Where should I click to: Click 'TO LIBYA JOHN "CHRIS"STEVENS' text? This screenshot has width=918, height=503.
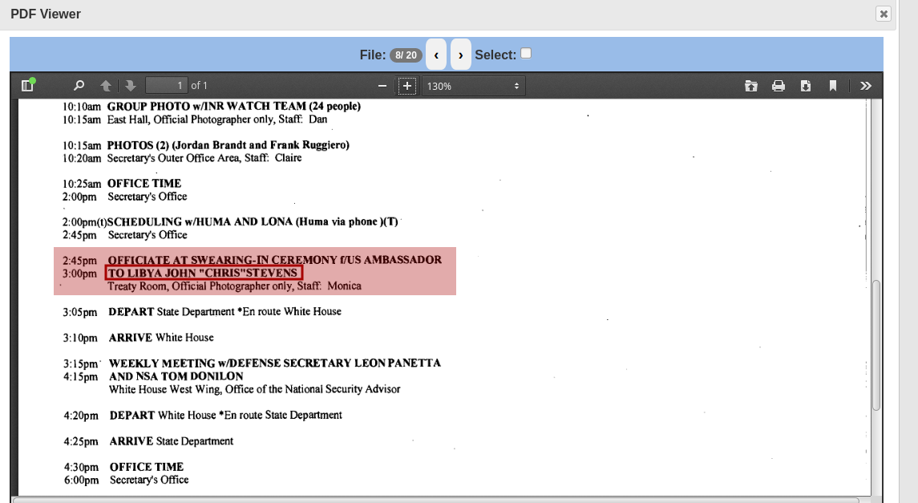pyautogui.click(x=203, y=273)
